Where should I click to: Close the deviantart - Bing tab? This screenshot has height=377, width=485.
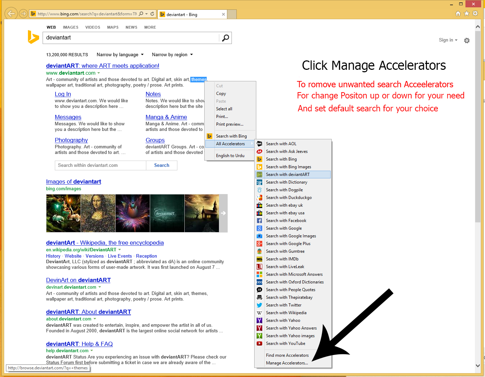click(223, 14)
